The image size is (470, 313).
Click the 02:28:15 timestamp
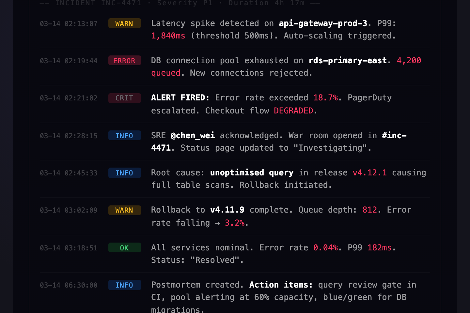pyautogui.click(x=69, y=136)
